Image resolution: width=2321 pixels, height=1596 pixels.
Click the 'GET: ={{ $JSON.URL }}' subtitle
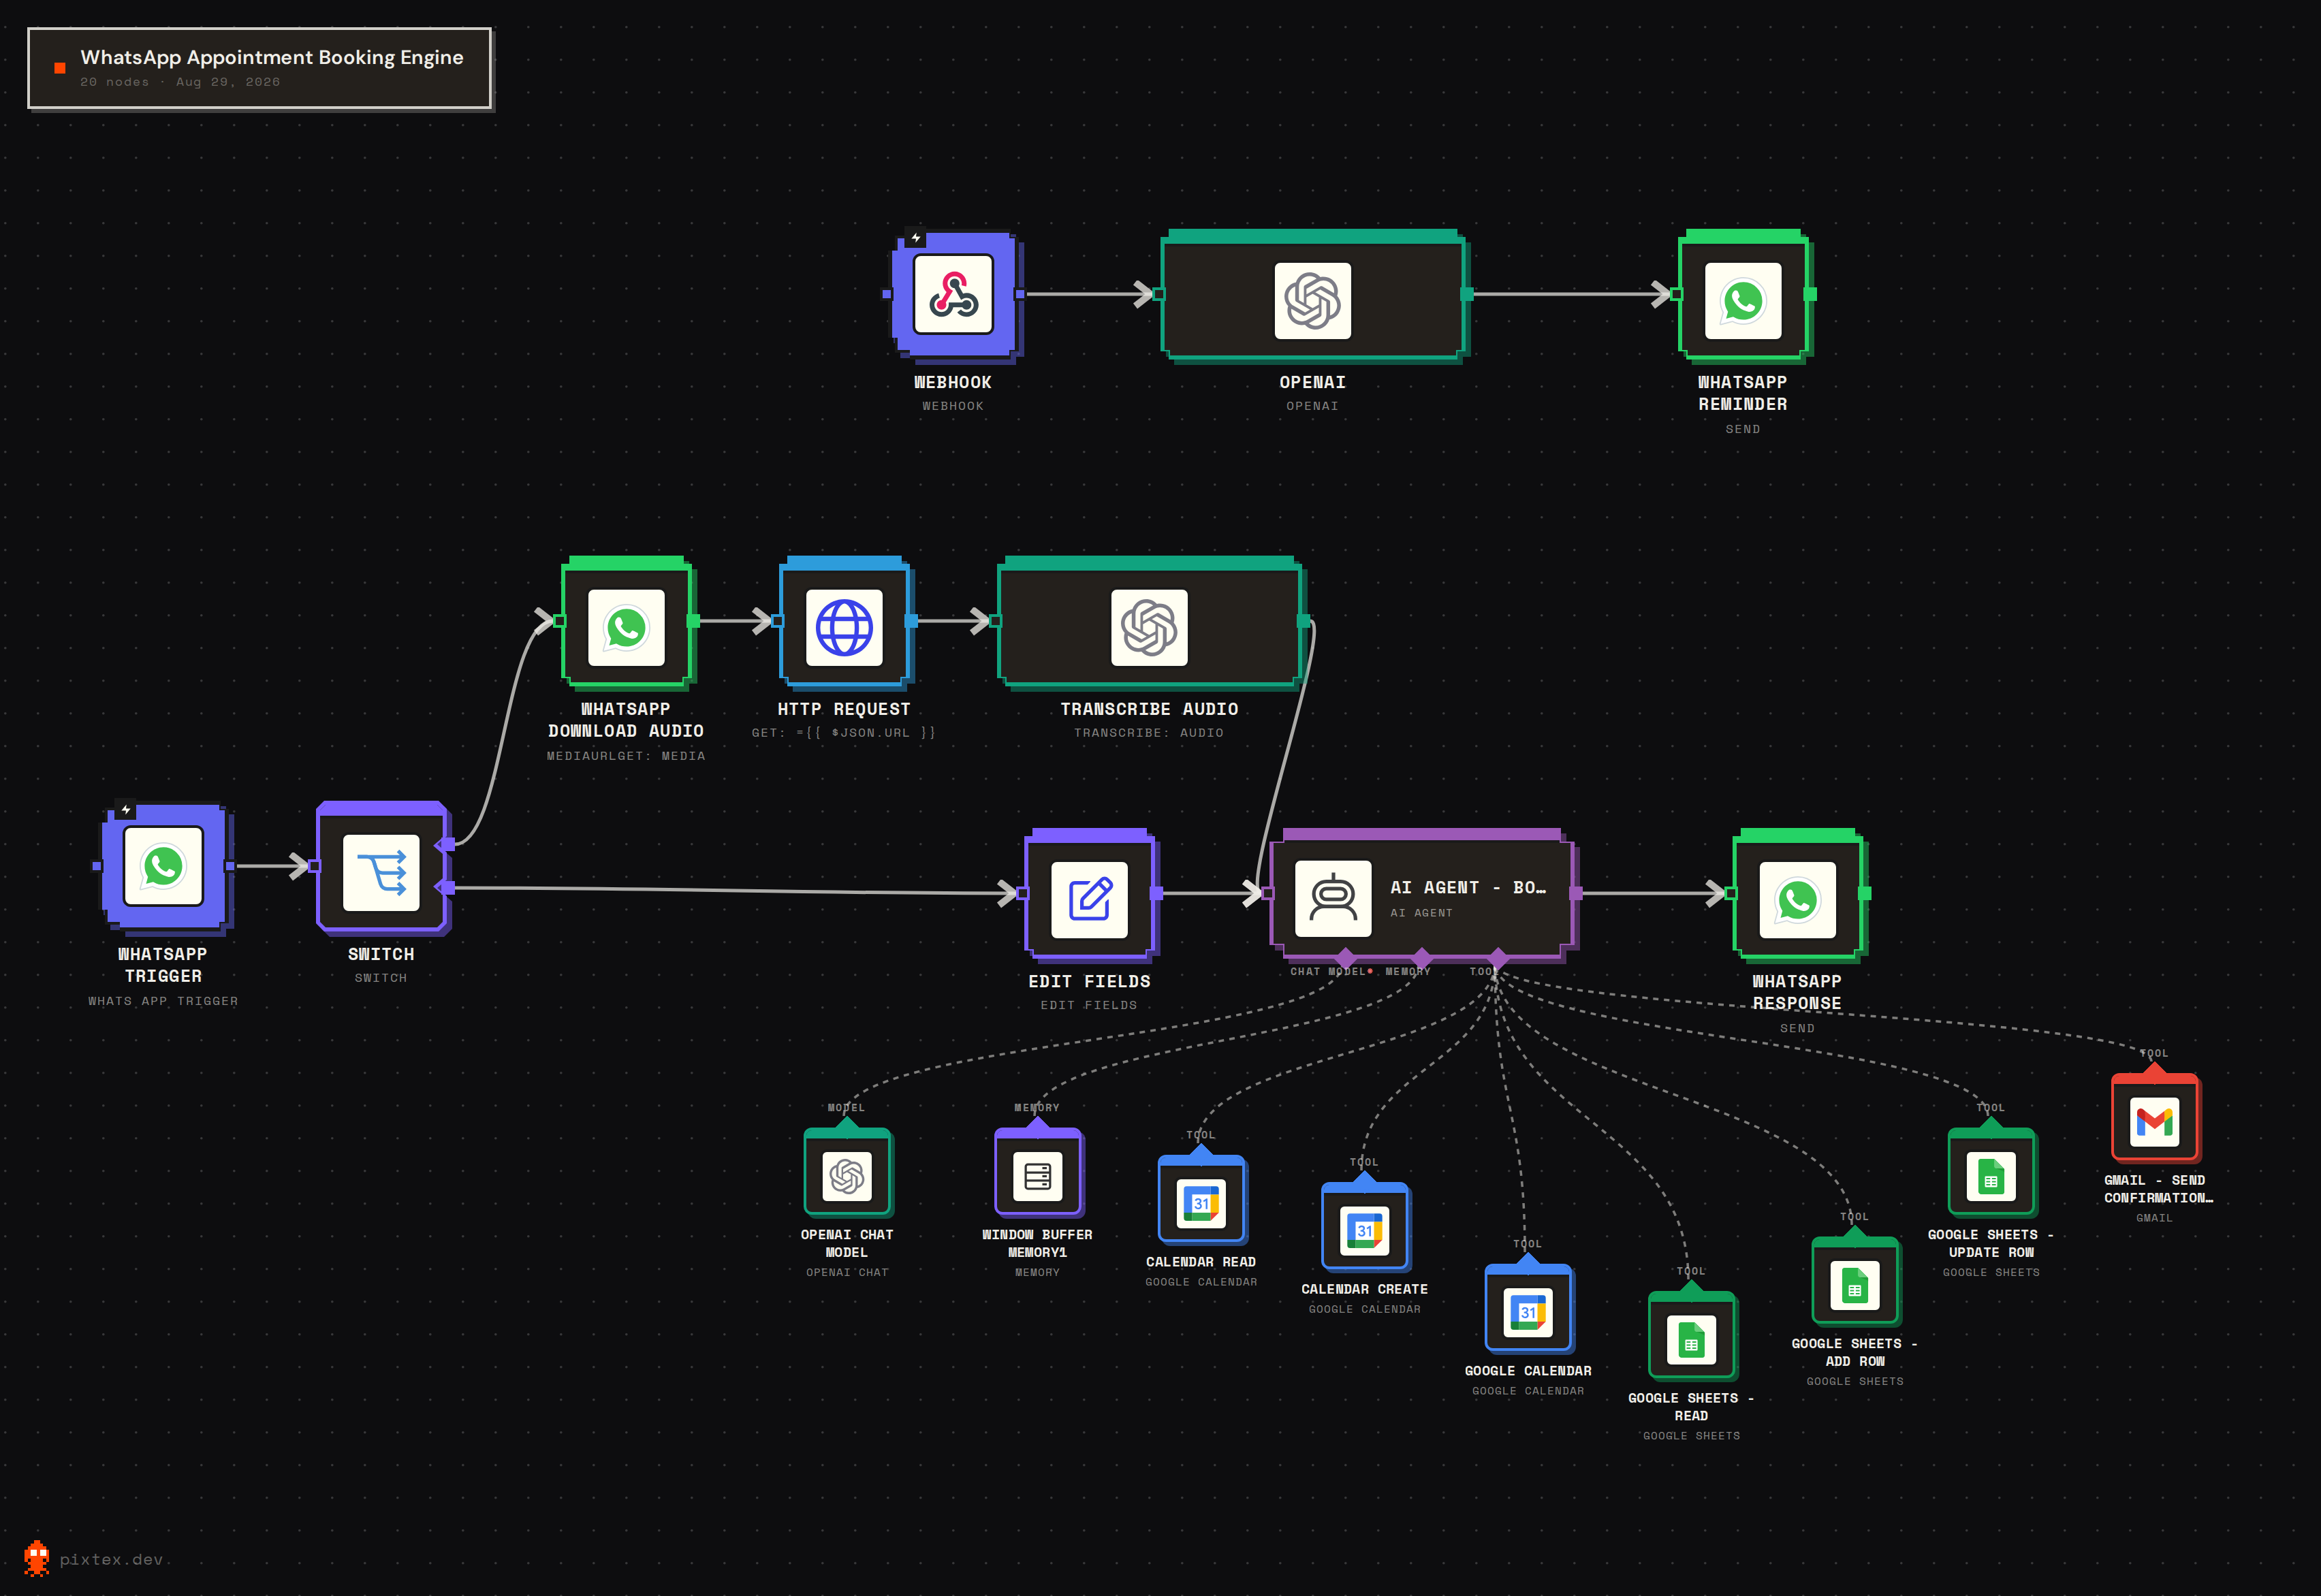click(844, 733)
